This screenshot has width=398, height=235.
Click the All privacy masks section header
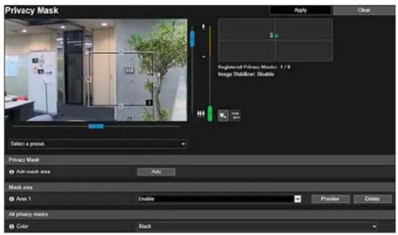[x=200, y=215]
